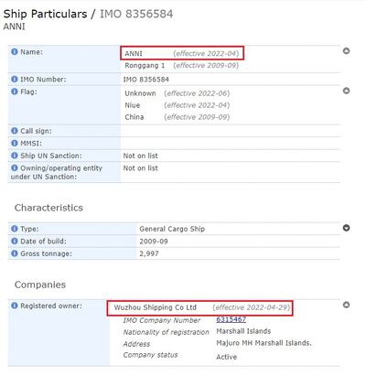
Task: Collapse the Registered owner details arrow
Action: (x=346, y=305)
